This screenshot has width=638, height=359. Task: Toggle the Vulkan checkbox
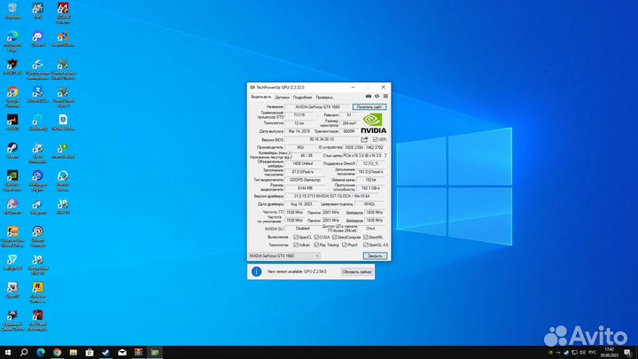(296, 245)
